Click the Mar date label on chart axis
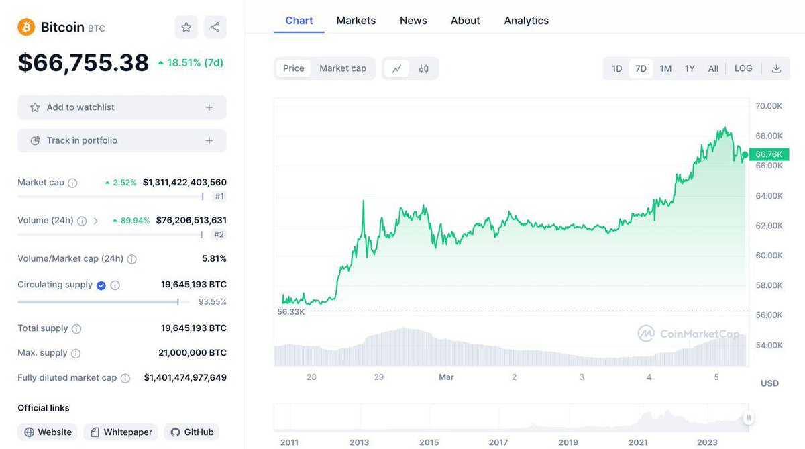 tap(446, 377)
